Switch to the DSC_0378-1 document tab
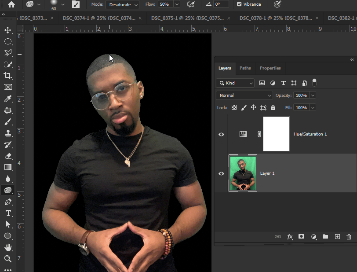357x272 pixels. pyautogui.click(x=273, y=18)
